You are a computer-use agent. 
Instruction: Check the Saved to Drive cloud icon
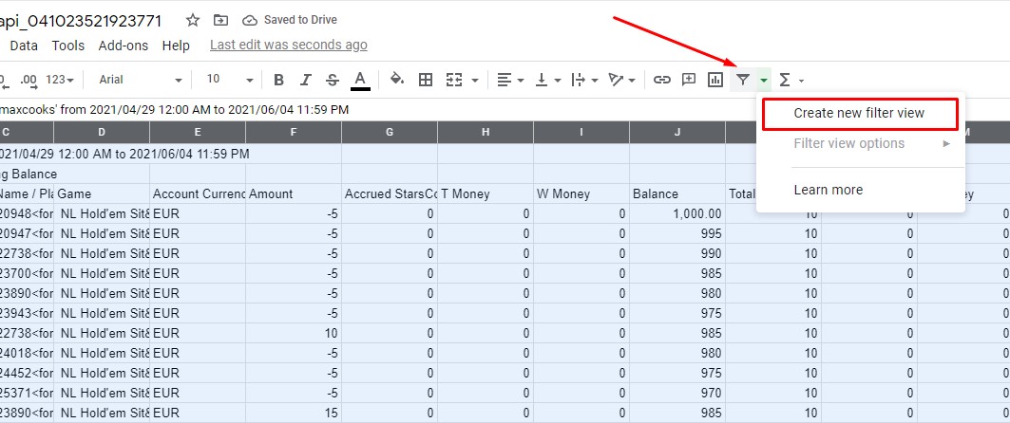tap(249, 21)
